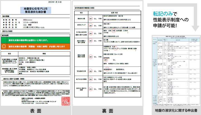201x115 pixels.
Task: Click the 液状化マップ row label
Action: (x=81, y=25)
